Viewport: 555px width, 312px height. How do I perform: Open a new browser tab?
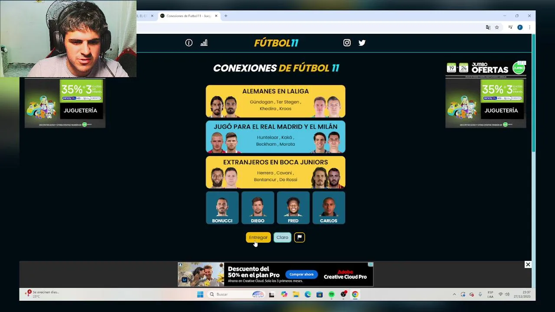click(x=226, y=16)
